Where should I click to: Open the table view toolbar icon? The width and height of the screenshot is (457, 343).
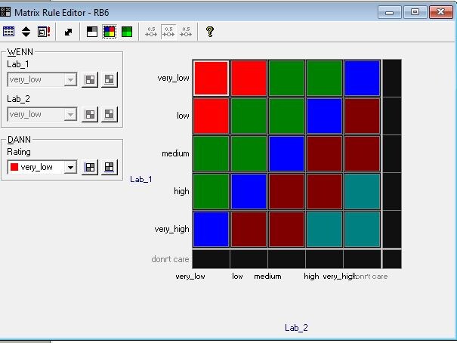8,32
